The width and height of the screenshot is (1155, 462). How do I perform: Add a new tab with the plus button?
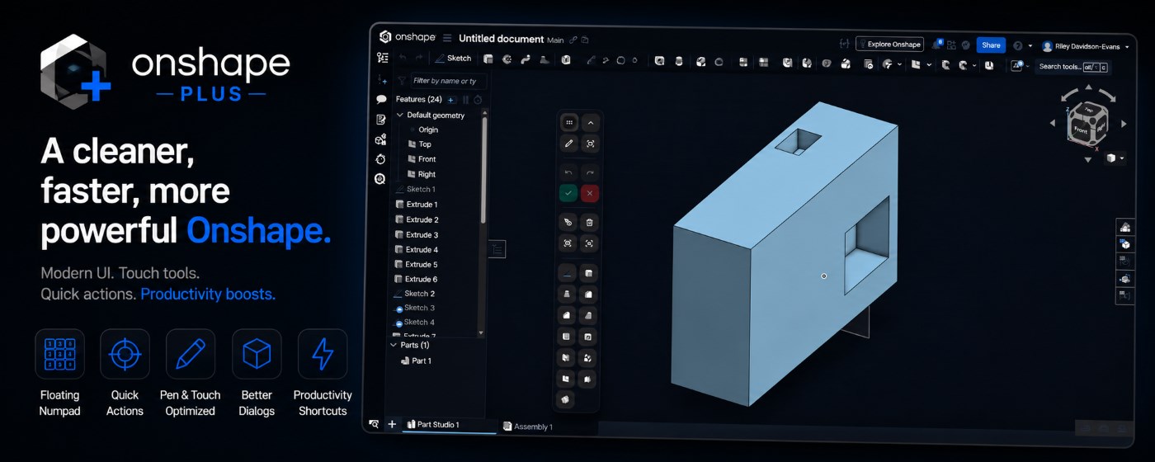[x=392, y=424]
